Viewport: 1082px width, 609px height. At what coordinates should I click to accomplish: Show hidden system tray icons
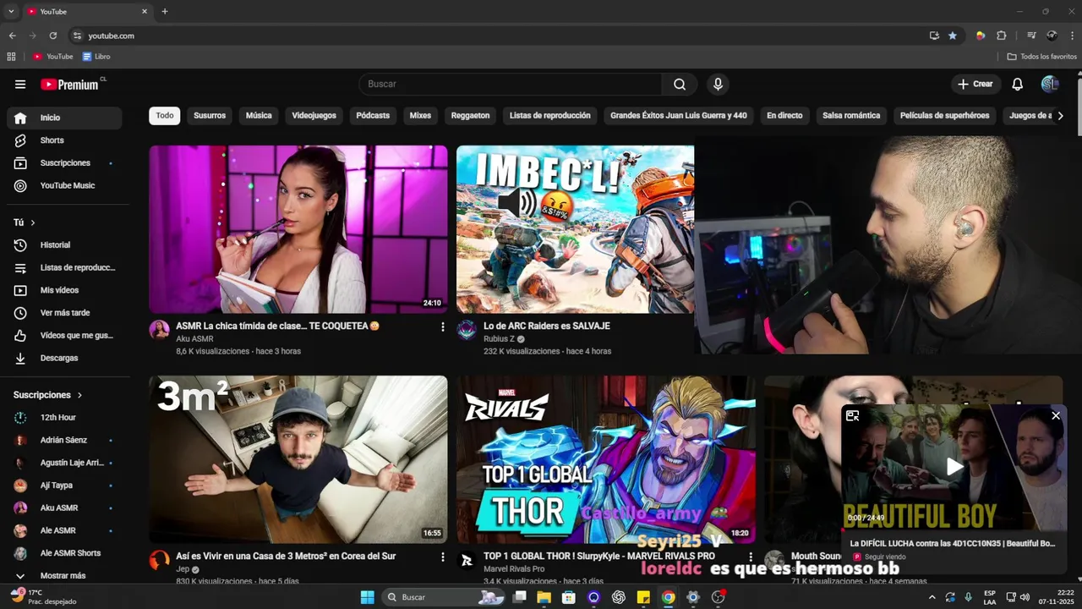coord(932,597)
